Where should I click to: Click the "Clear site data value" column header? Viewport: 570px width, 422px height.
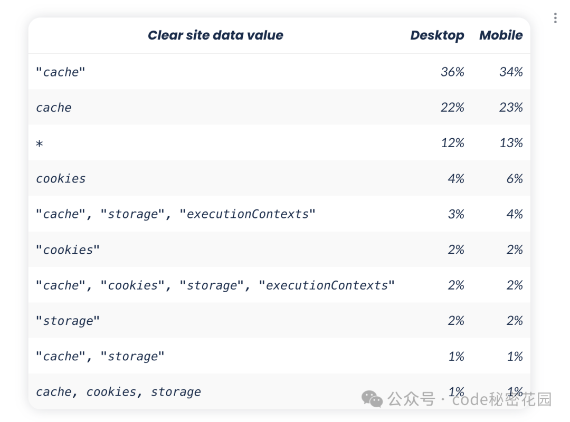point(215,35)
